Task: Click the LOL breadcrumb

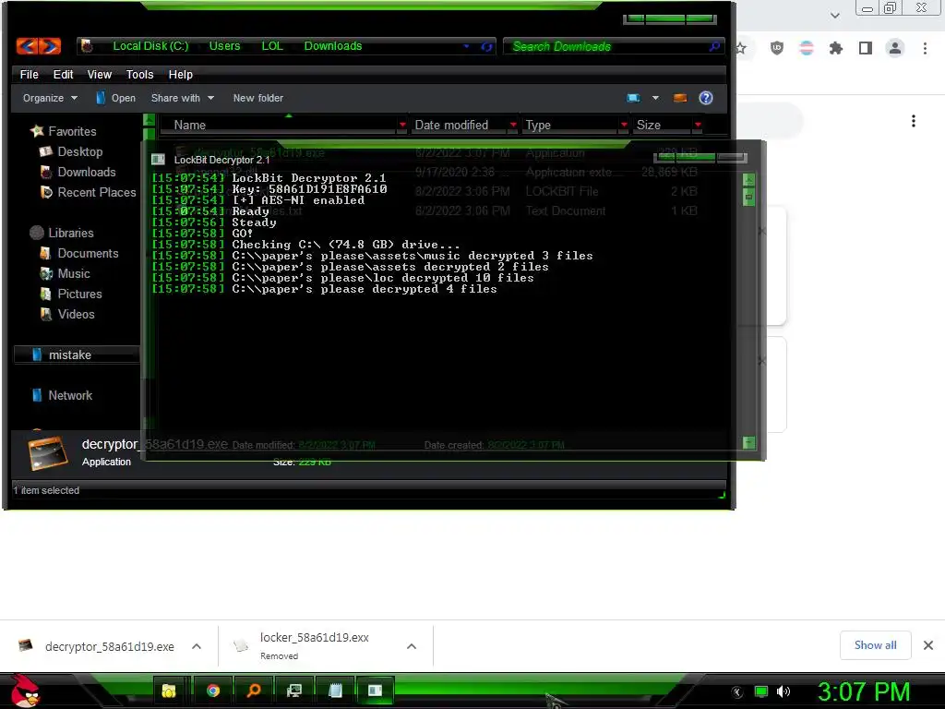Action: click(272, 46)
